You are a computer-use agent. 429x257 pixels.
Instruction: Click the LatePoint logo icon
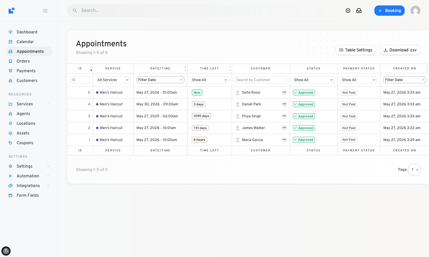pos(11,11)
